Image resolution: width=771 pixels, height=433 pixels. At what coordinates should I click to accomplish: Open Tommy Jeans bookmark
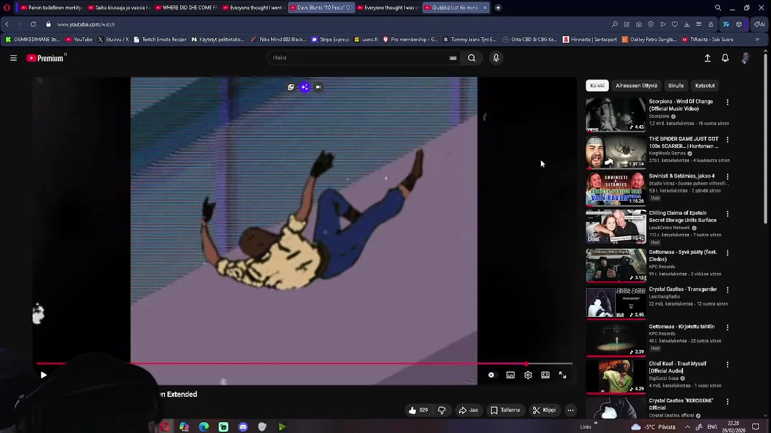[469, 40]
